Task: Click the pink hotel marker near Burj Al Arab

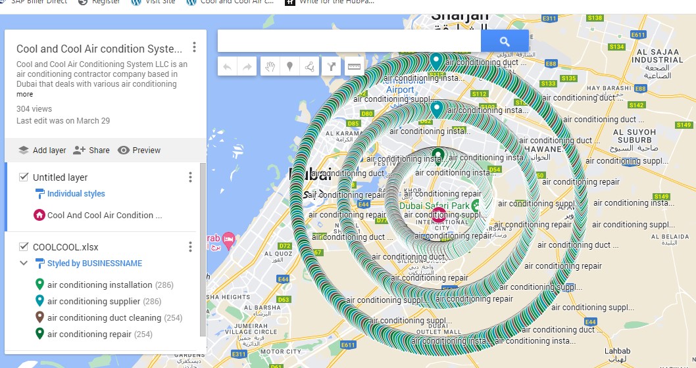Action: tap(228, 241)
